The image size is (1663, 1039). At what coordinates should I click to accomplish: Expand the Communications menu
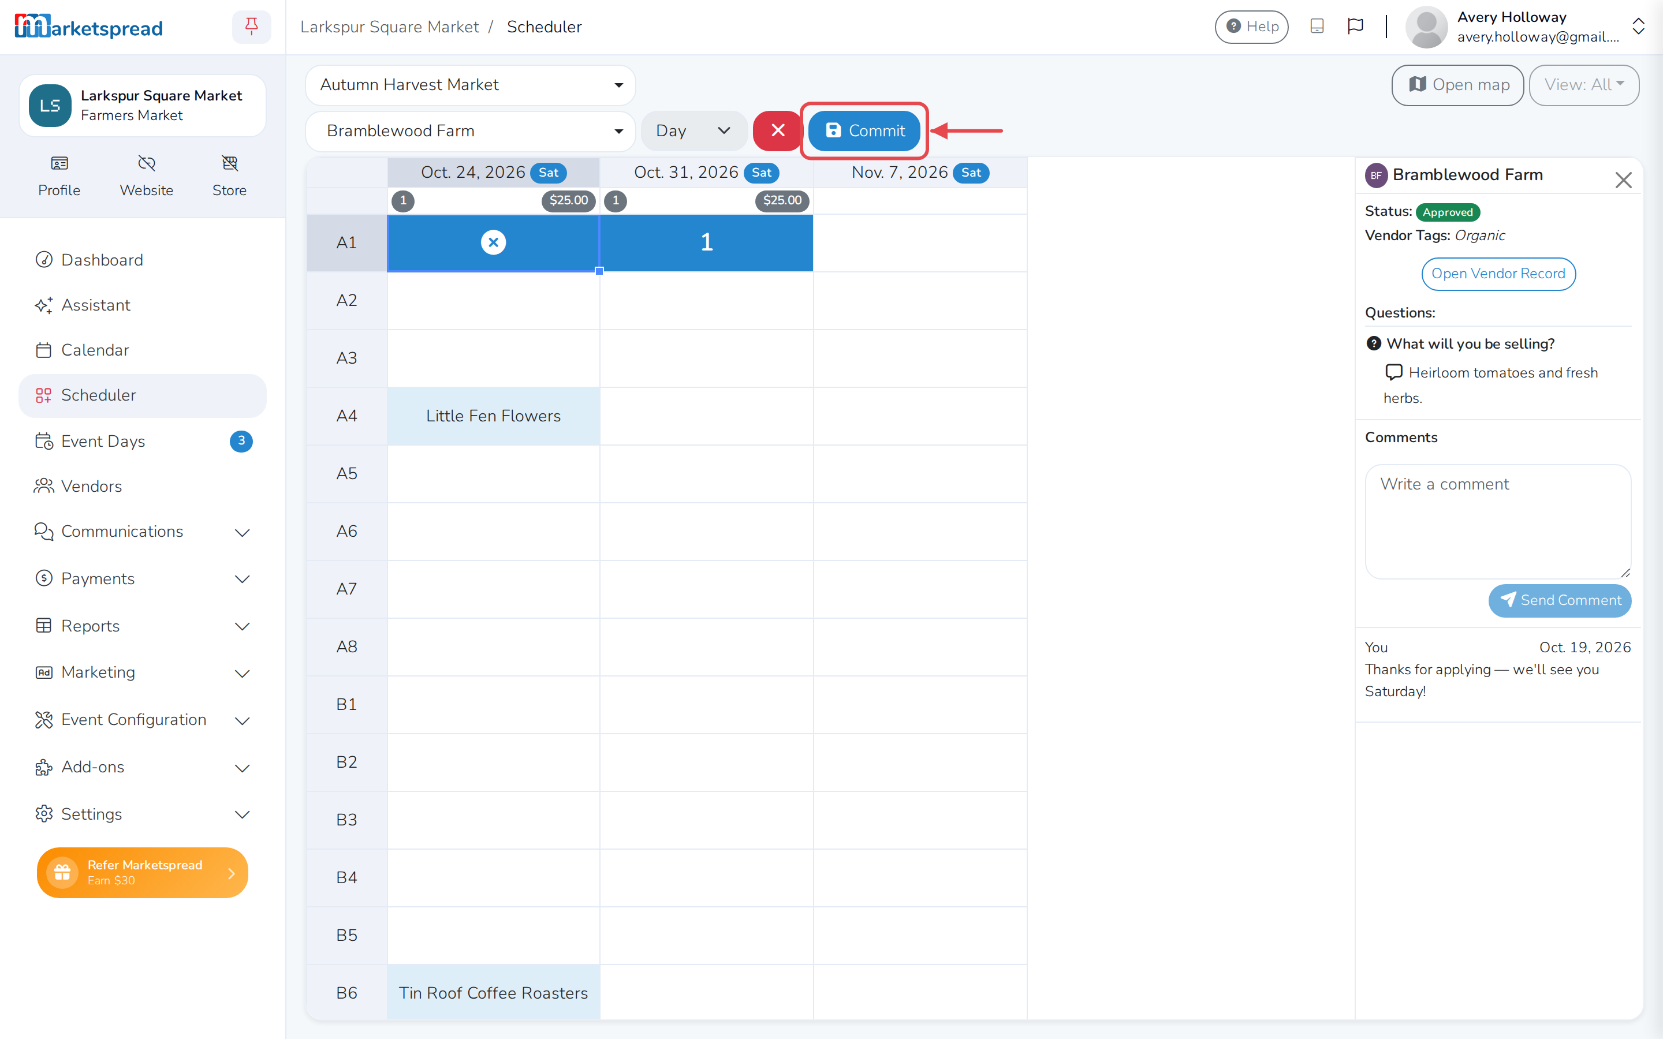click(x=142, y=532)
